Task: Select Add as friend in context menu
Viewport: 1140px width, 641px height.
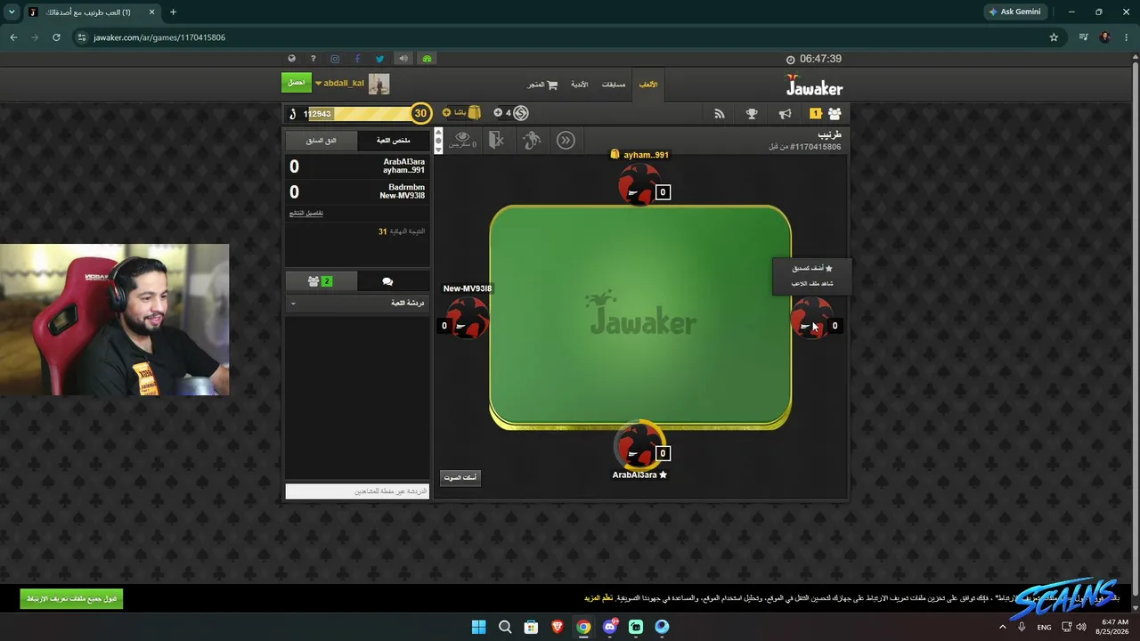Action: [x=812, y=268]
